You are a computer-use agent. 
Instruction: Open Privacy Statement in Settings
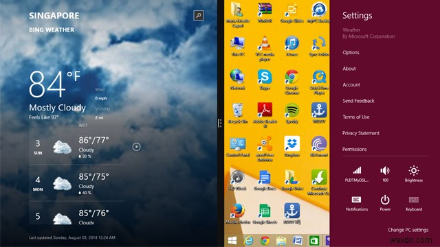[x=360, y=133]
